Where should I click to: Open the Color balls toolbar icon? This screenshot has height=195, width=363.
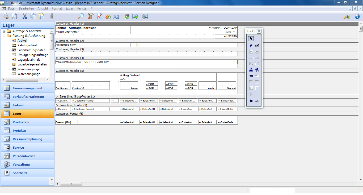point(108,17)
